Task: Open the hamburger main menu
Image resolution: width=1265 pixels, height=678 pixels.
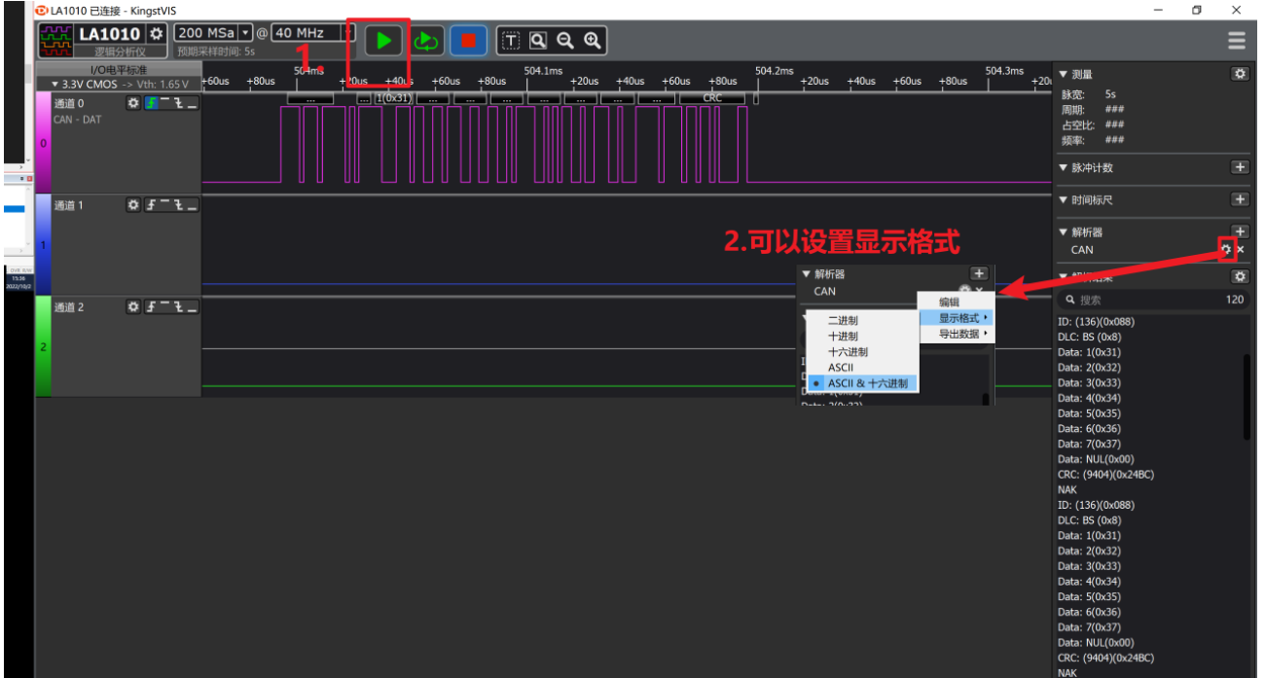Action: pyautogui.click(x=1237, y=41)
